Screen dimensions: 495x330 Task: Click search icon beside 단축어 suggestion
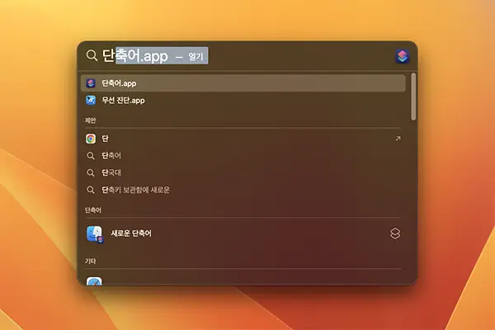(91, 156)
